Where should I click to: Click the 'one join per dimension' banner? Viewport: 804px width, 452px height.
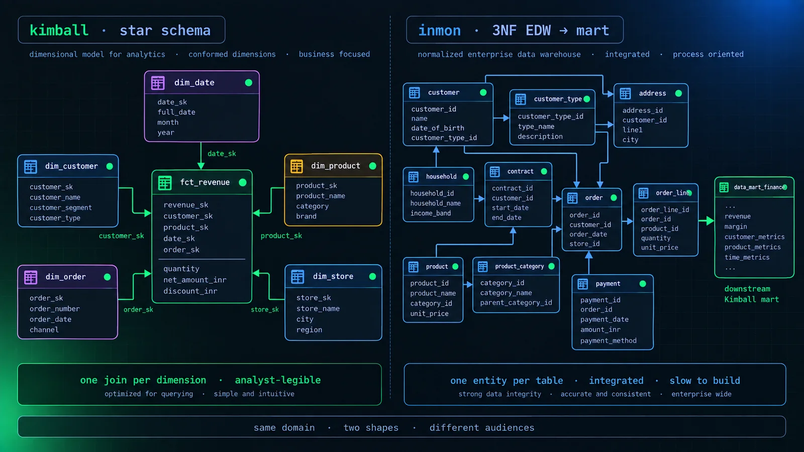(199, 385)
